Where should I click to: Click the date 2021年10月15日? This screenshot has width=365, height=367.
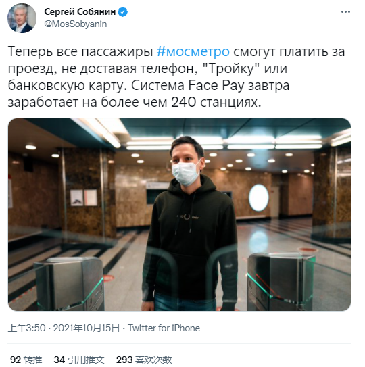(87, 328)
